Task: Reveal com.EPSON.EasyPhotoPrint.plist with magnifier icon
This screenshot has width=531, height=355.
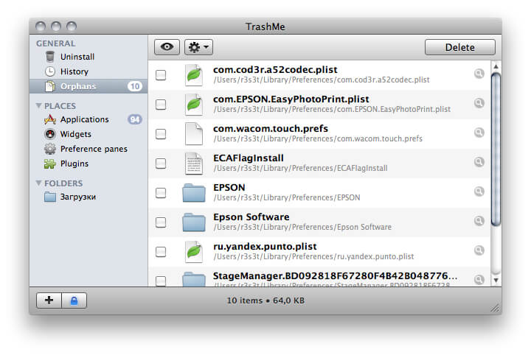Action: pos(479,103)
